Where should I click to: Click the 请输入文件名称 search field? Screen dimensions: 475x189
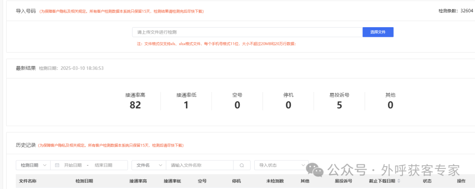tap(201, 165)
